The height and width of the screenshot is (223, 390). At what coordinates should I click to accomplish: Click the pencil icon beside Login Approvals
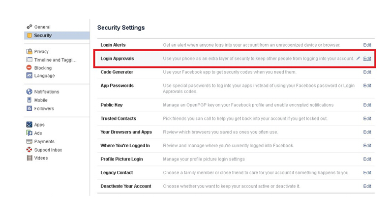(358, 59)
